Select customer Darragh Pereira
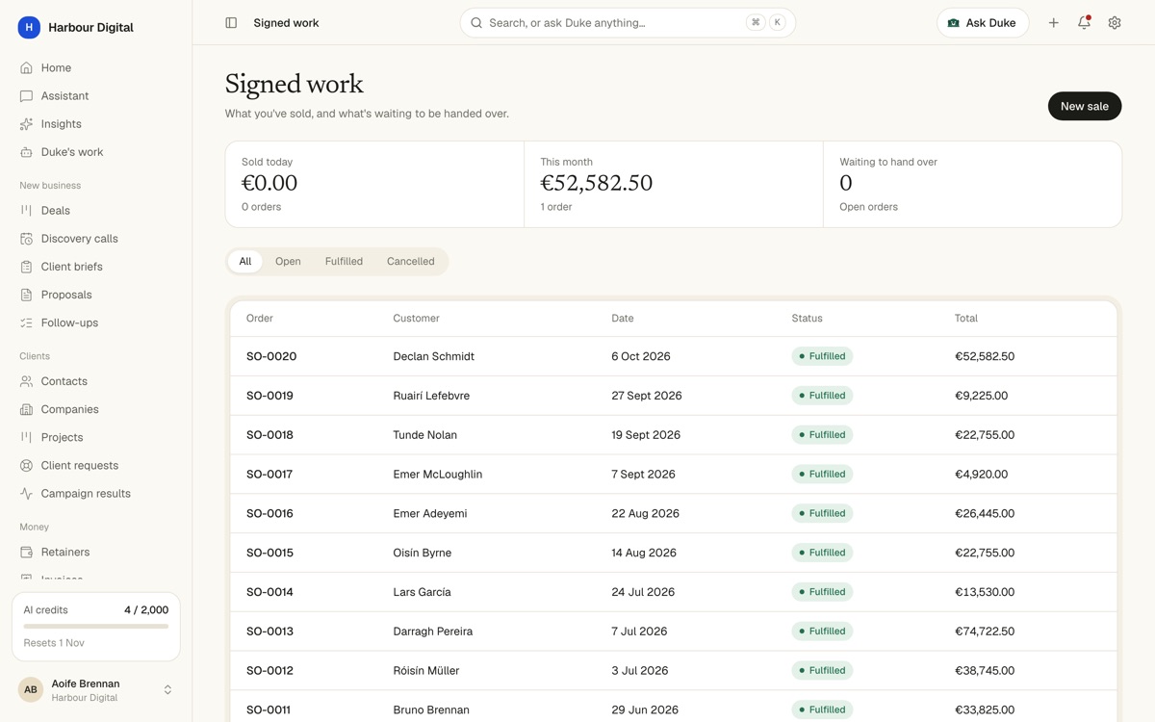Screen dimensions: 1155x722 coord(433,632)
